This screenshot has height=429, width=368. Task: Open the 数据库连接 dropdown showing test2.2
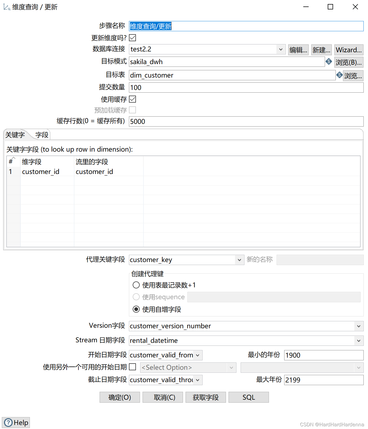pyautogui.click(x=281, y=49)
